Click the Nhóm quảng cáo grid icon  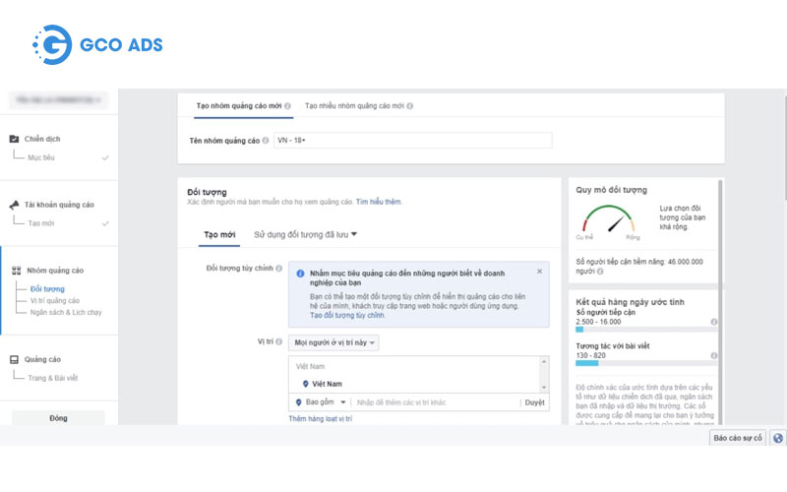pos(16,271)
